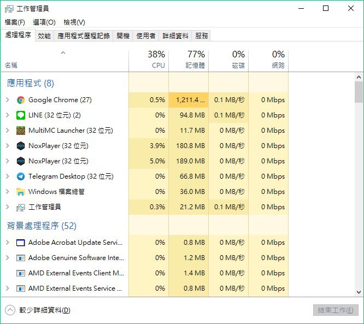Image resolution: width=364 pixels, height=324 pixels.
Task: Click the scrollbar up arrow
Action: click(x=359, y=77)
